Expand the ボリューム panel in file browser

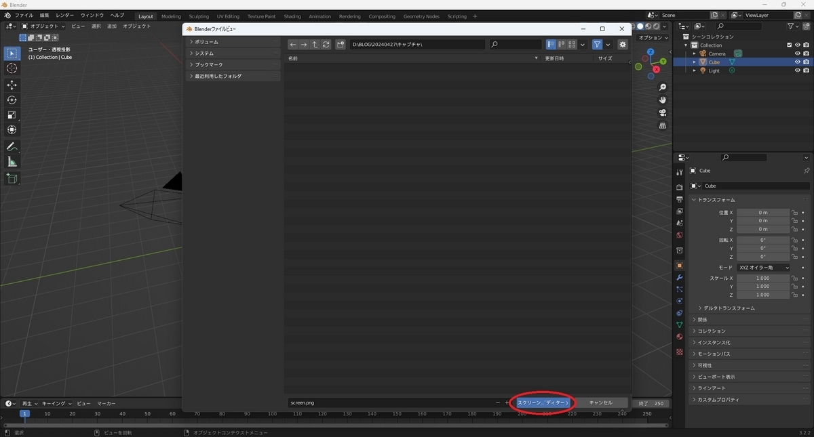click(x=233, y=42)
